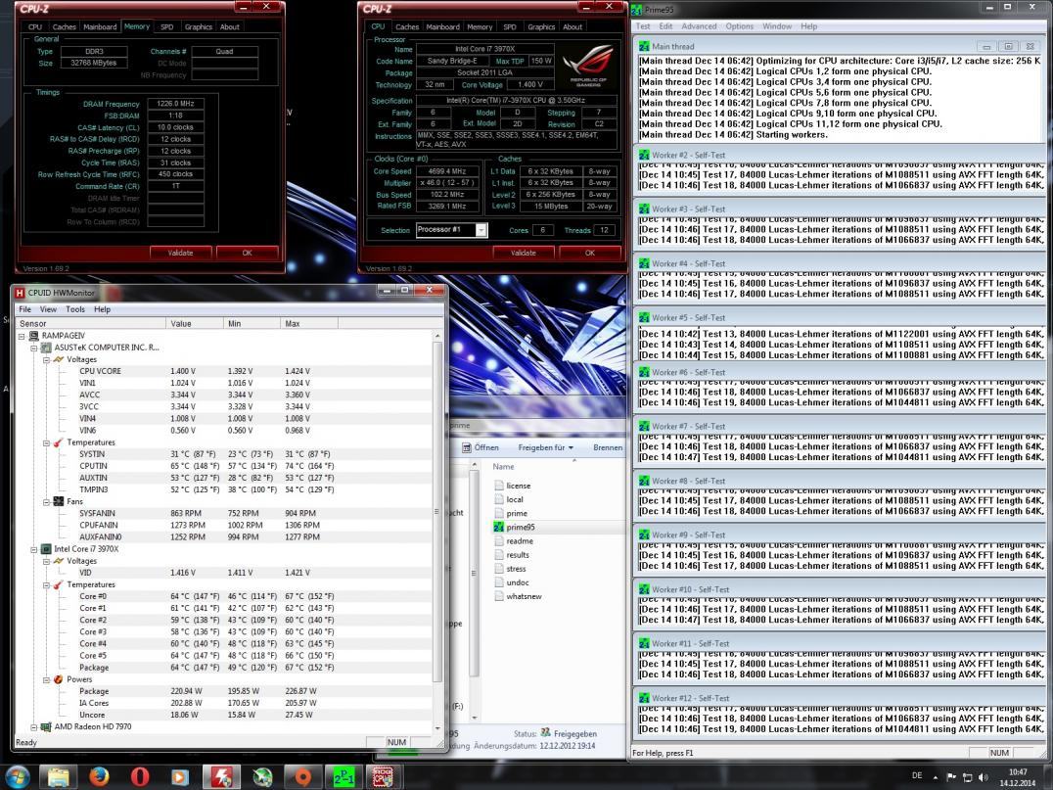Collapse Temperatures under ASUSTeK node
Viewport: 1053px width, 790px height.
pyautogui.click(x=46, y=442)
